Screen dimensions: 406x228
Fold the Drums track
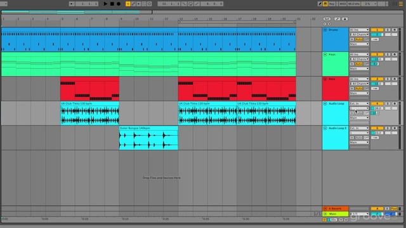coord(325,30)
